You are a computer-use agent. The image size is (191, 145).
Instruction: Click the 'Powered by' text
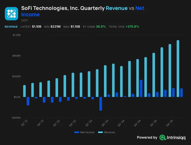point(147,137)
